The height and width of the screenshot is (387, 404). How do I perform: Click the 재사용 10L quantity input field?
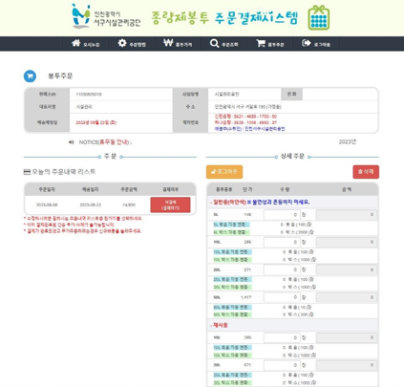(282, 337)
